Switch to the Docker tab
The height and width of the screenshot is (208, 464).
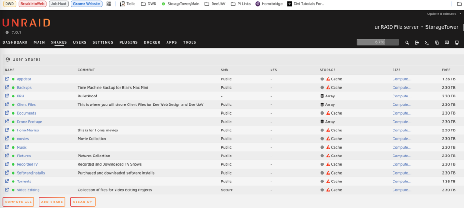point(152,42)
